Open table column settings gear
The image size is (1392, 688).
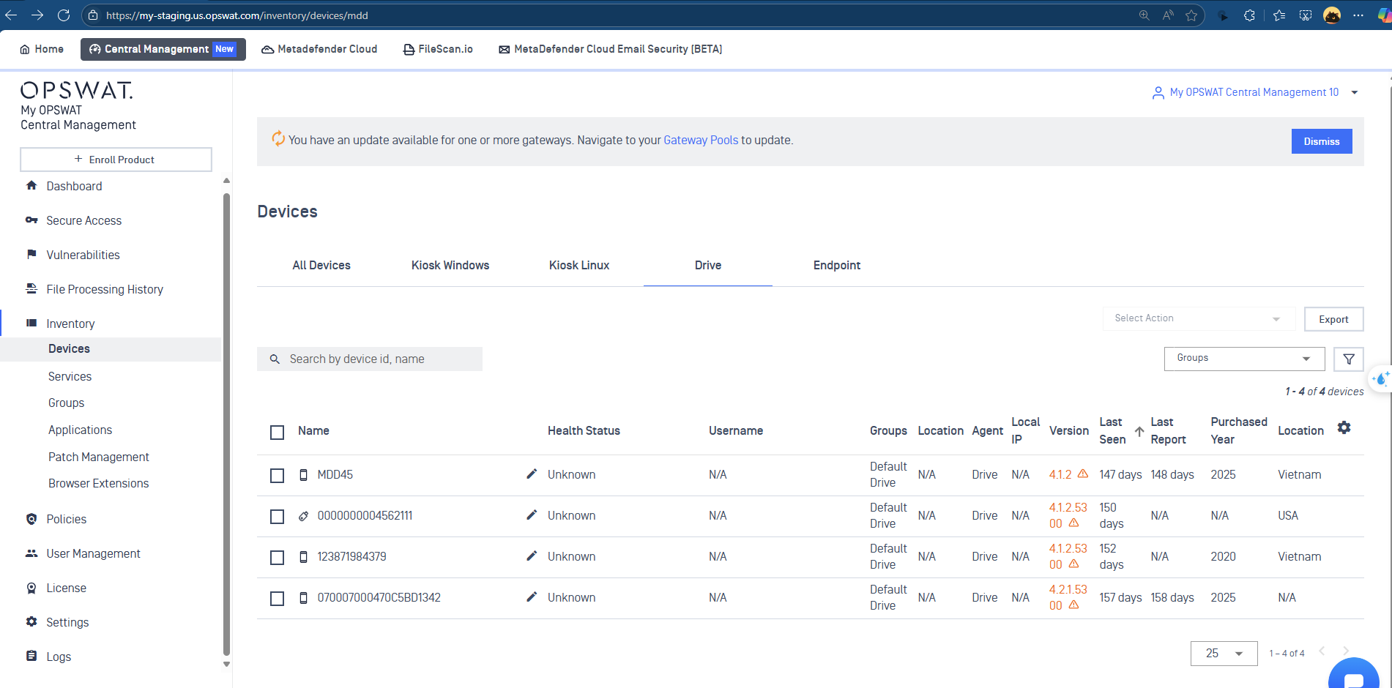[1344, 427]
